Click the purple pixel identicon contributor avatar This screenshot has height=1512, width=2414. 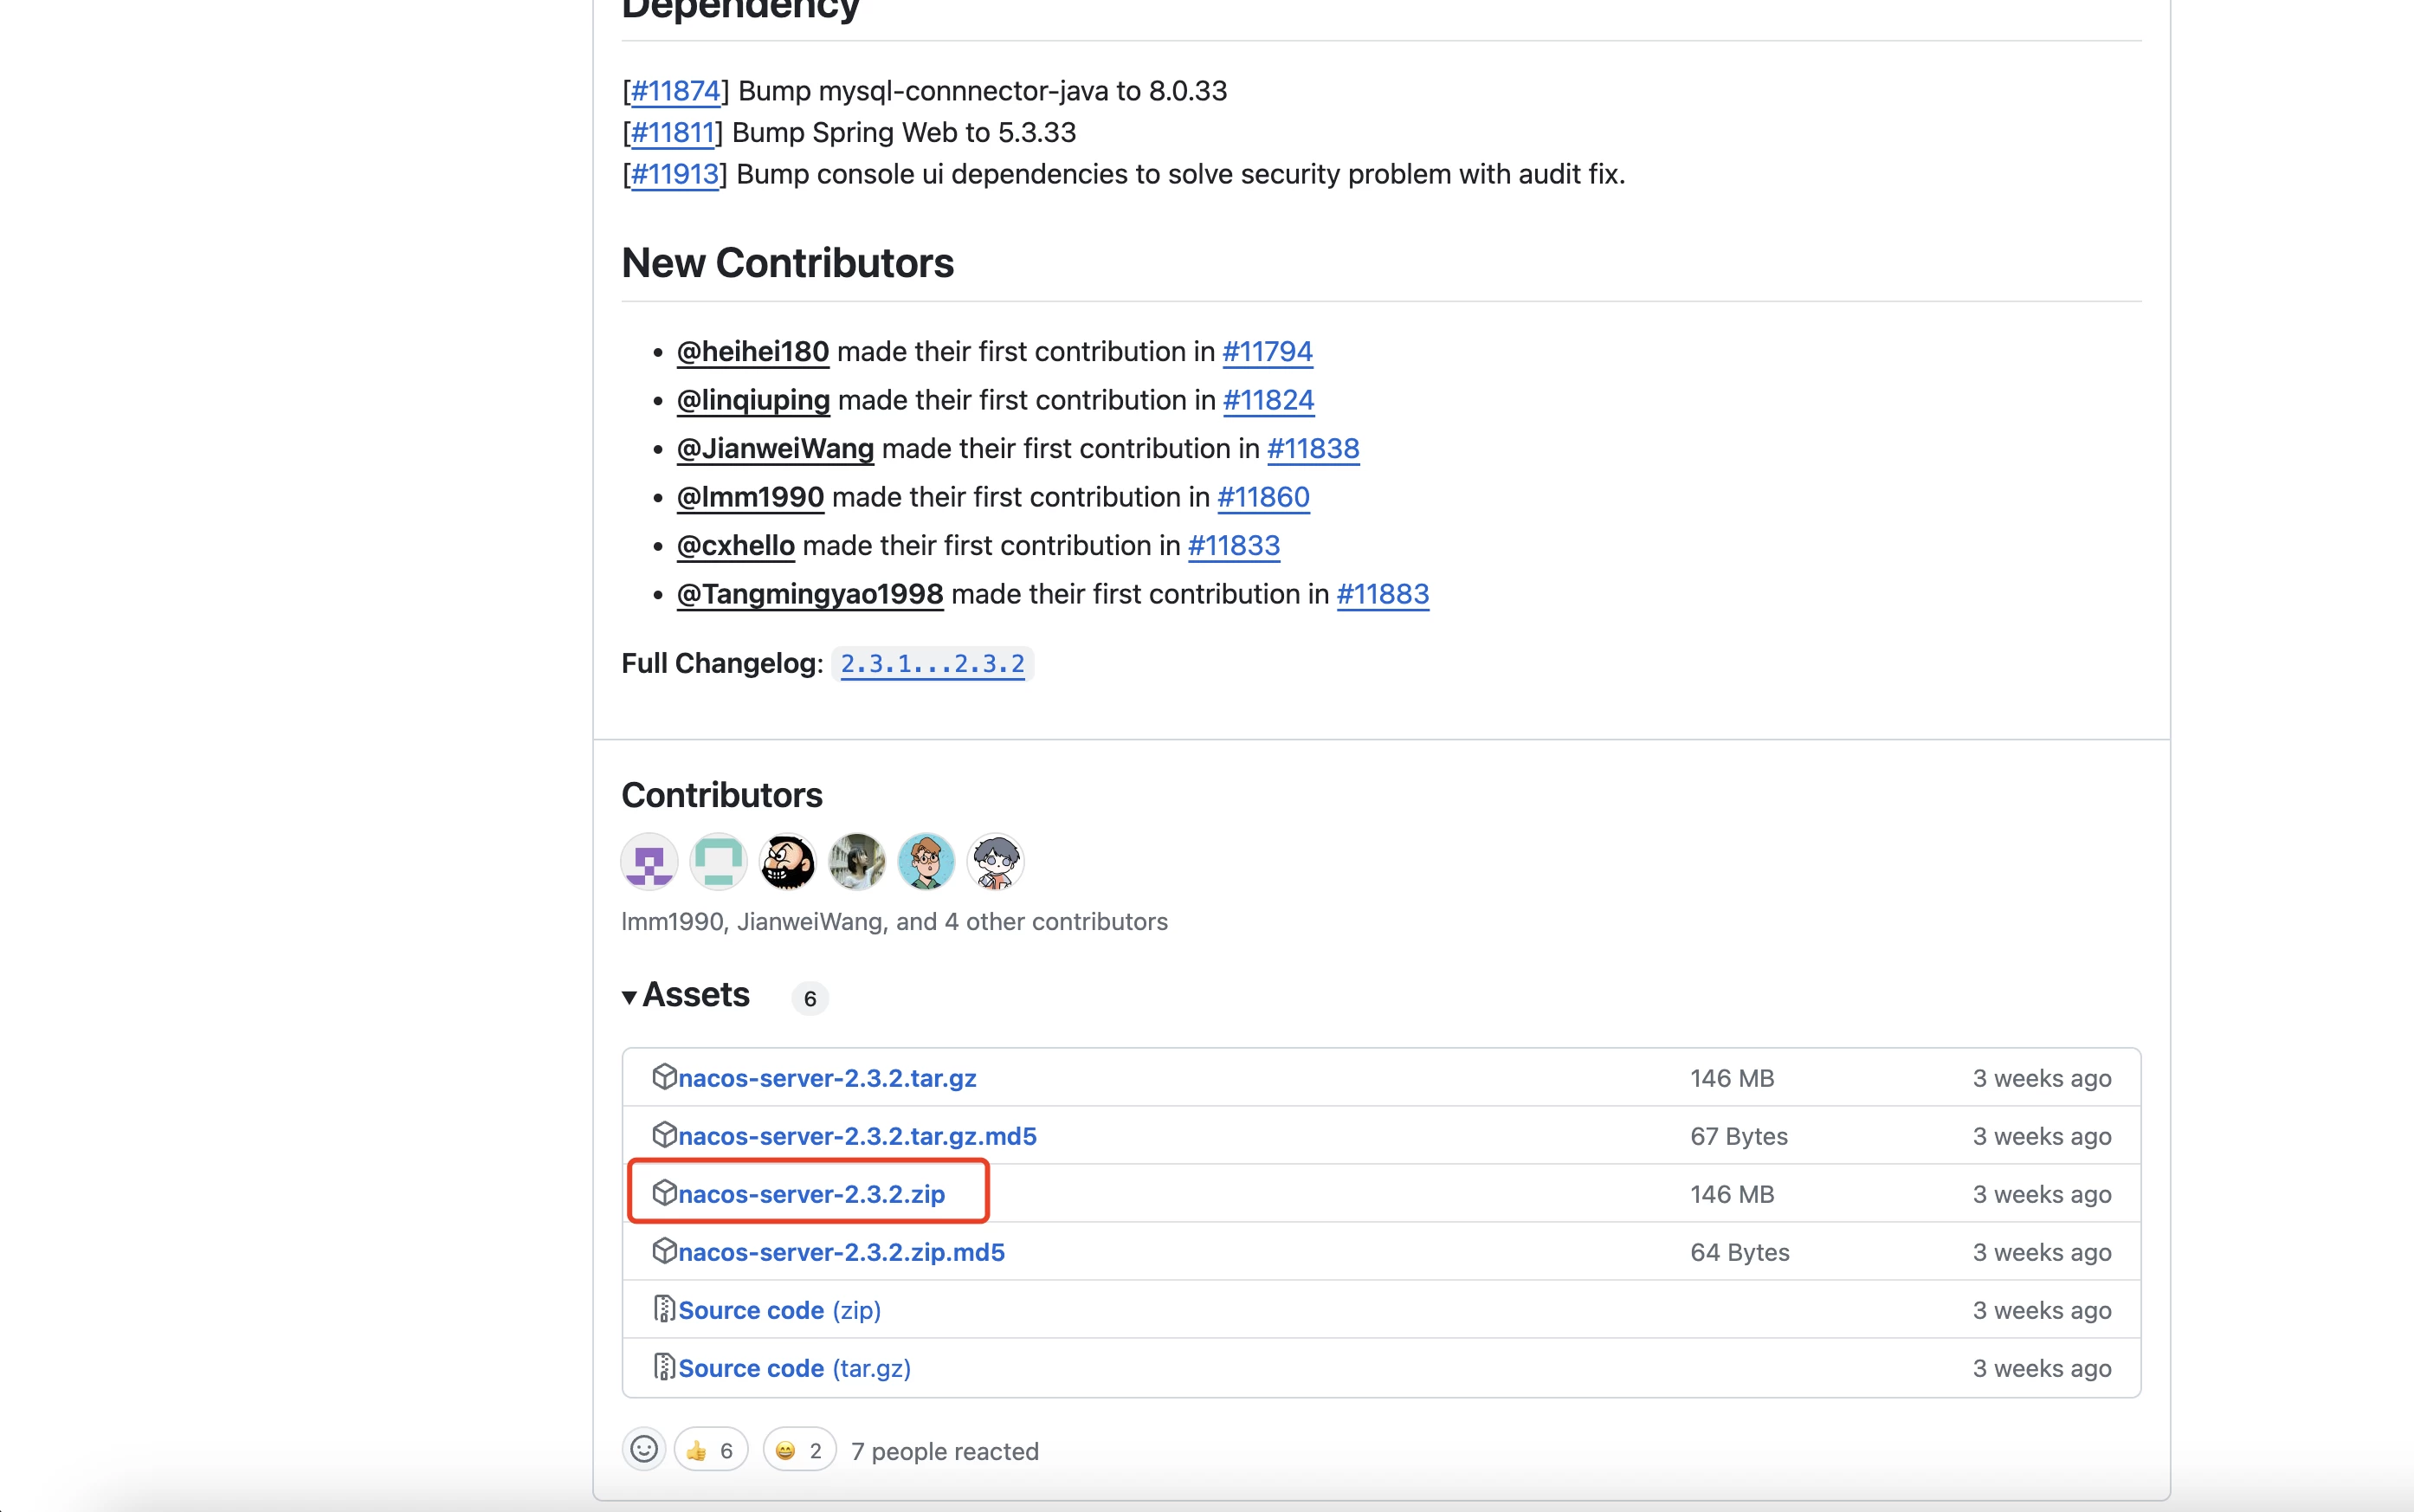(649, 861)
